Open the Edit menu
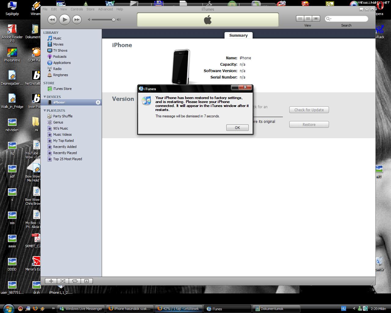The image size is (391, 313). pos(54,9)
